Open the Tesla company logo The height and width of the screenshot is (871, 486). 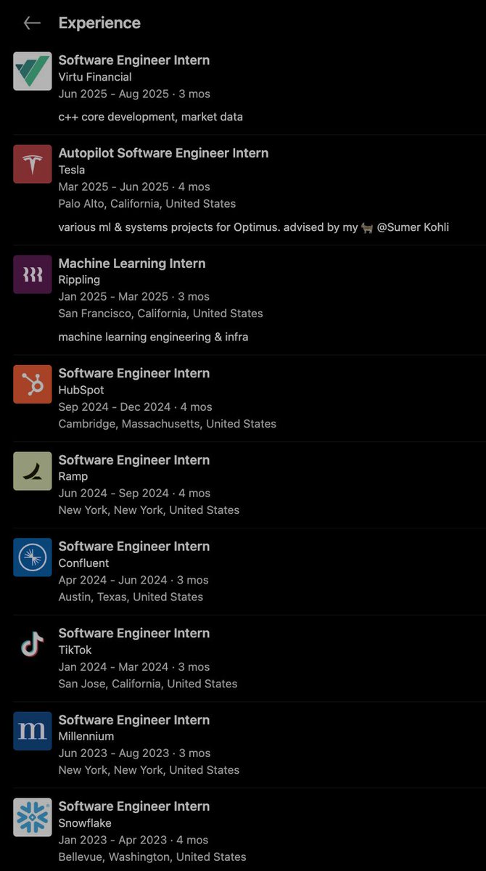(33, 164)
